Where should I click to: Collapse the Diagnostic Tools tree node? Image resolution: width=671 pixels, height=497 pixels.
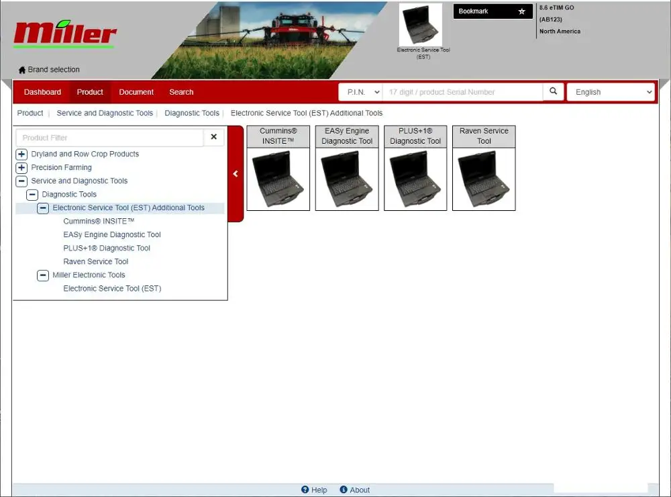click(x=32, y=195)
